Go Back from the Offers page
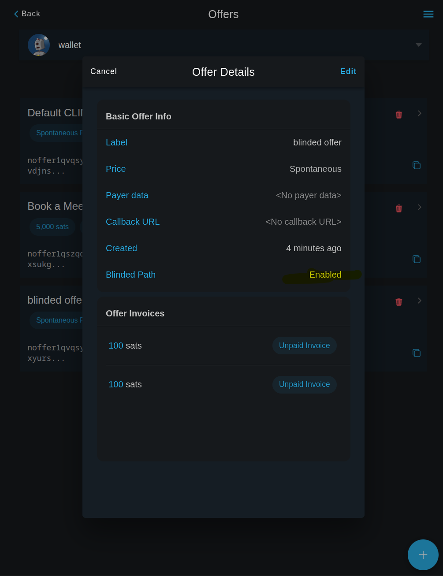Viewport: 443px width, 576px height. (27, 14)
